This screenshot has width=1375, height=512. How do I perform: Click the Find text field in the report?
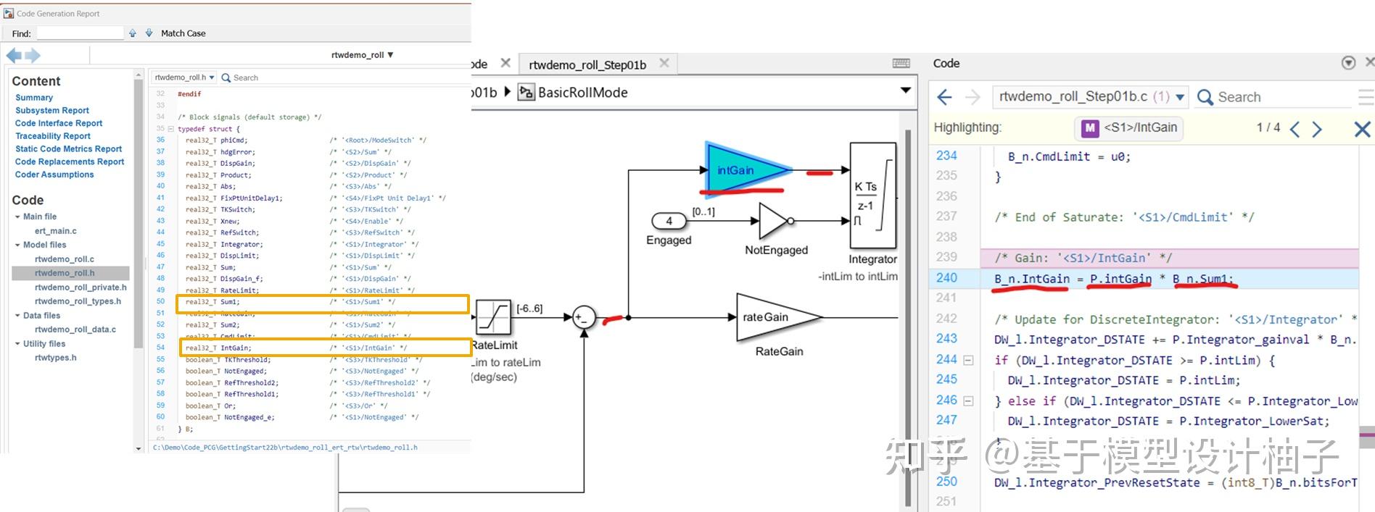(x=80, y=33)
